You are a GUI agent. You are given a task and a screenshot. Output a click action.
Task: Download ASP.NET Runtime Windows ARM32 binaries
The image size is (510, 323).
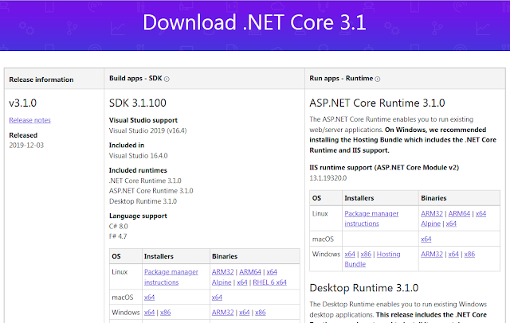[432, 254]
